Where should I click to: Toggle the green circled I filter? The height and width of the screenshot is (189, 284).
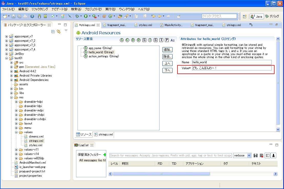150,40
